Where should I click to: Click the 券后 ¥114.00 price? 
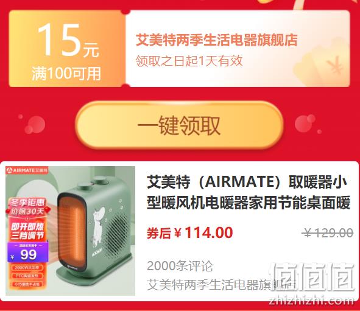(190, 232)
